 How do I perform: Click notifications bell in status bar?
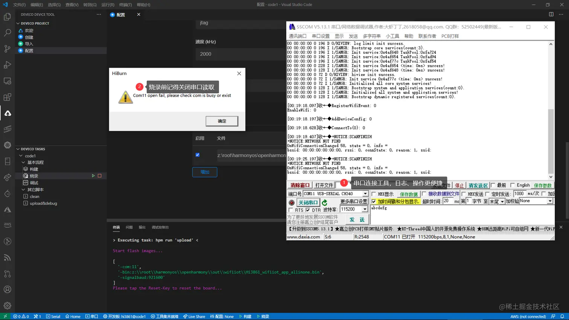coord(562,316)
